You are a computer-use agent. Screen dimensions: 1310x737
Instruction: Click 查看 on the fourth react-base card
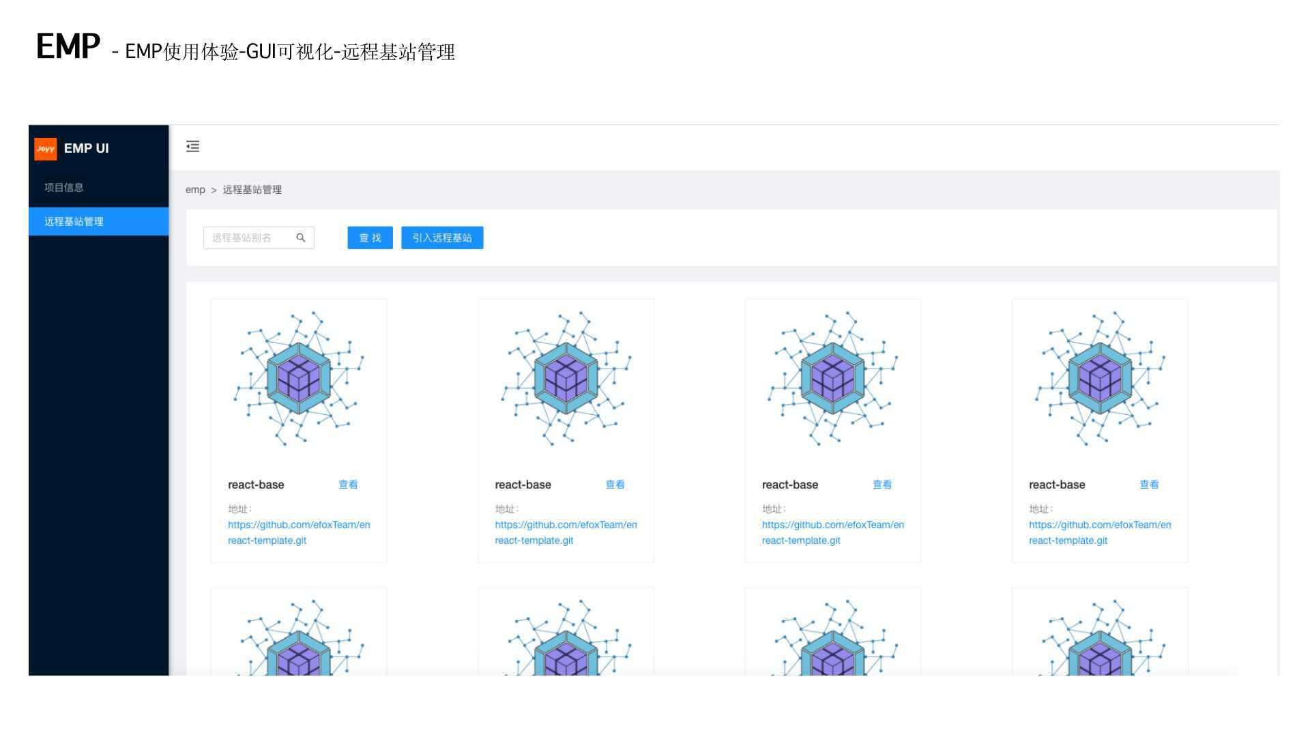pos(1149,485)
